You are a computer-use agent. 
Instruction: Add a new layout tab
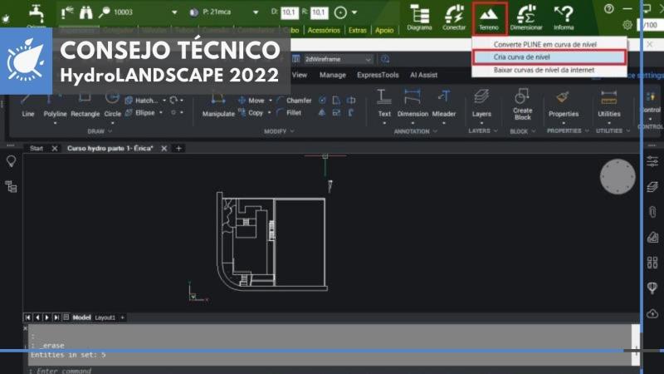(x=122, y=317)
